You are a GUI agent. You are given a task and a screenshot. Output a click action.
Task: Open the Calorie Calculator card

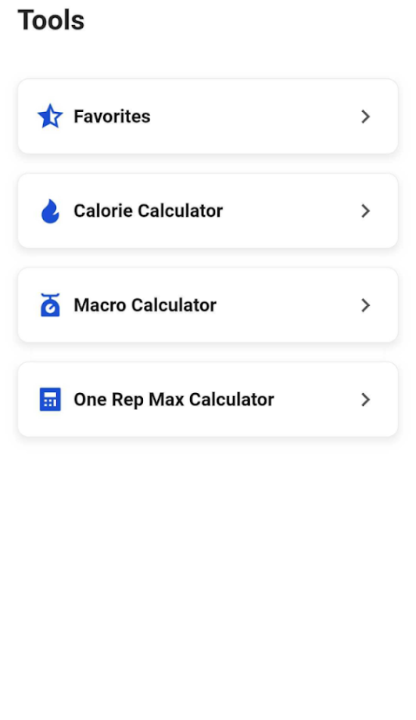point(208,211)
